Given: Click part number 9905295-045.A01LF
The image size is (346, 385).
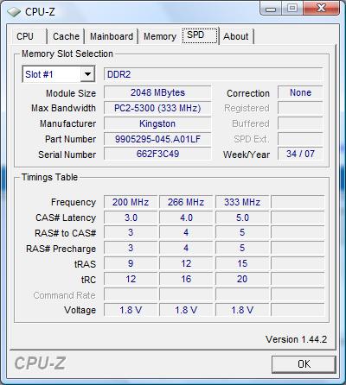Looking at the screenshot, I should coord(157,139).
